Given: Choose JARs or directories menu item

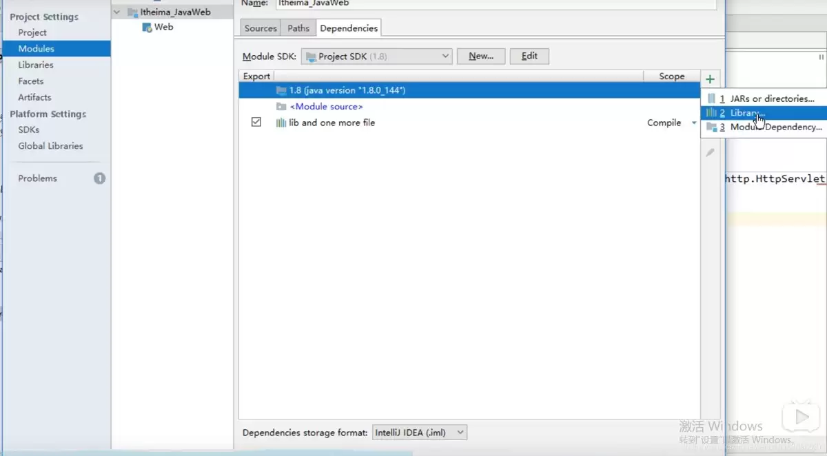Looking at the screenshot, I should pyautogui.click(x=764, y=99).
